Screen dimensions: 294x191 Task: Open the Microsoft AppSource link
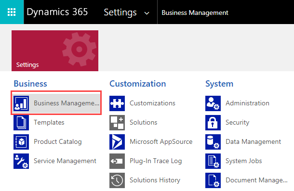pos(161,142)
